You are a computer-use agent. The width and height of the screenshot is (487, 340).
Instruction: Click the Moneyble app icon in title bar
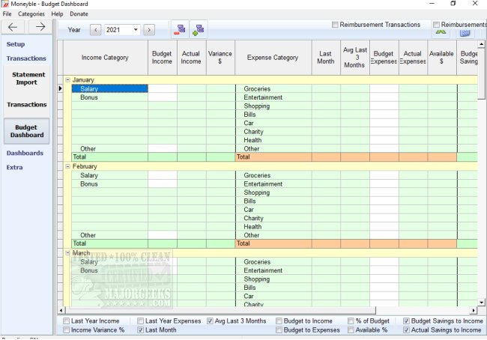(4, 4)
